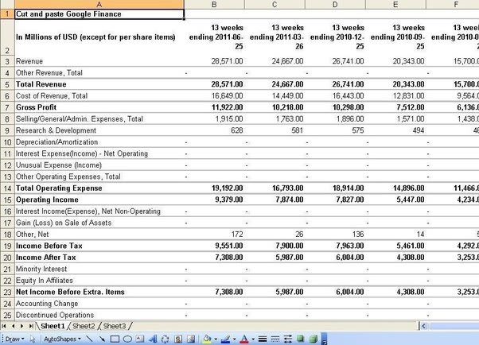Go to next sheet tab arrow

[21, 326]
